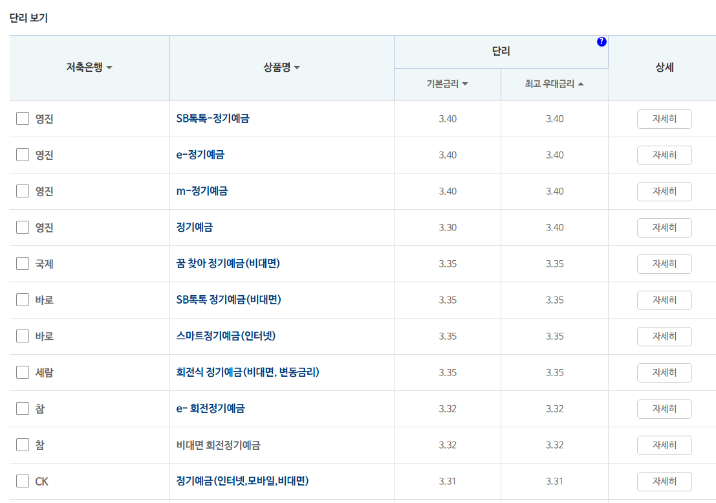
Task: Click 자세히 in the m-정기예금 row
Action: [664, 191]
